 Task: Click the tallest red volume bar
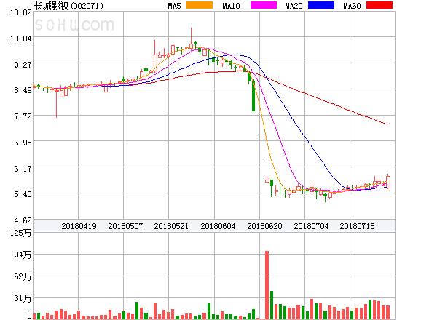[267, 285]
